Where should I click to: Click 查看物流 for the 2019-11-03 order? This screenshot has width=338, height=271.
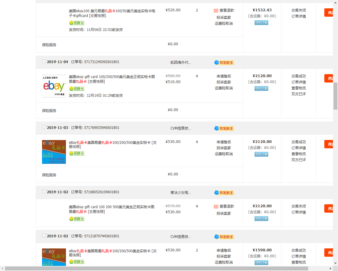(299, 154)
